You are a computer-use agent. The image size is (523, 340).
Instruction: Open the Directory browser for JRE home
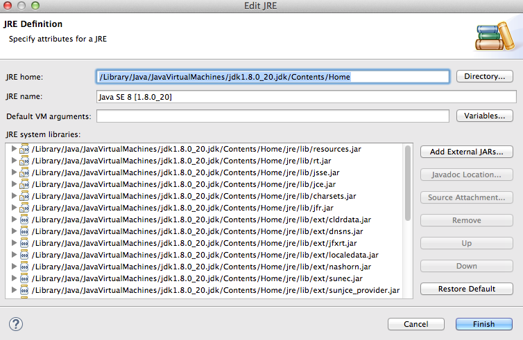pos(485,76)
